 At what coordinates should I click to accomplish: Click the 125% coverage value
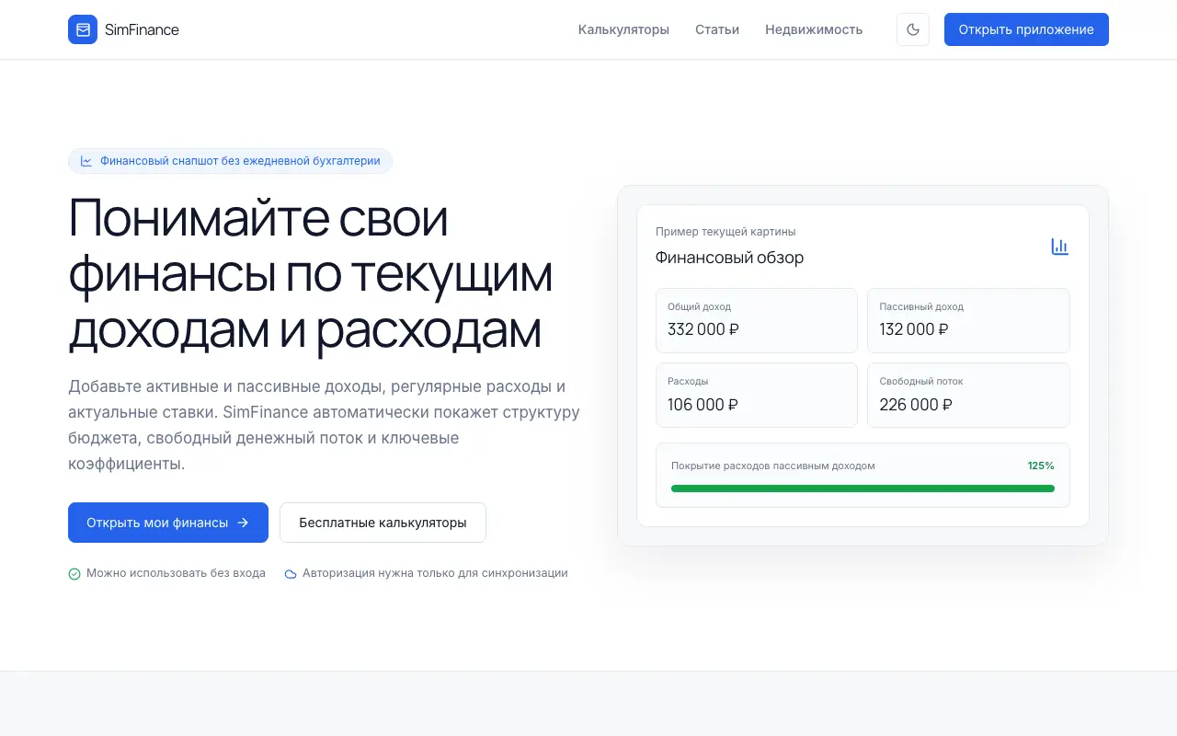pos(1041,466)
